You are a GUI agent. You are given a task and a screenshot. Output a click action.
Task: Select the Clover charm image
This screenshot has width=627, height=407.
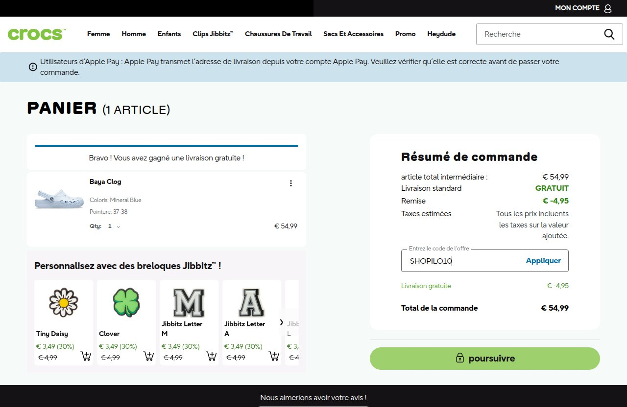click(x=126, y=302)
